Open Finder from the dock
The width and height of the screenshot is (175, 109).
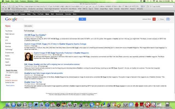point(8,105)
